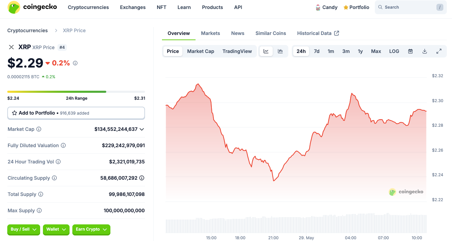Select the 1y time range

point(360,51)
